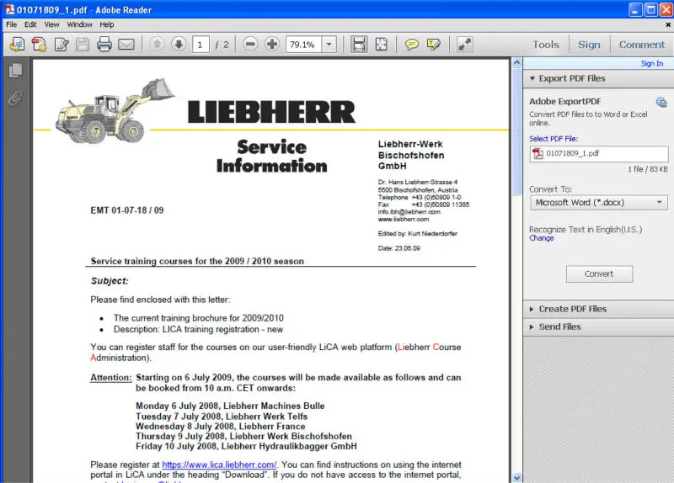Click the page number input field
Image resolution: width=674 pixels, height=483 pixels.
point(201,45)
